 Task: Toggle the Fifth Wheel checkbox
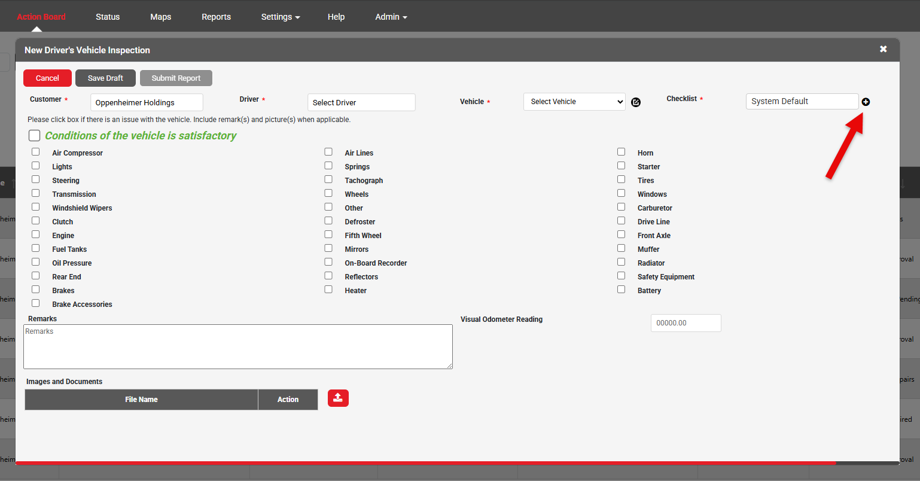coord(328,235)
